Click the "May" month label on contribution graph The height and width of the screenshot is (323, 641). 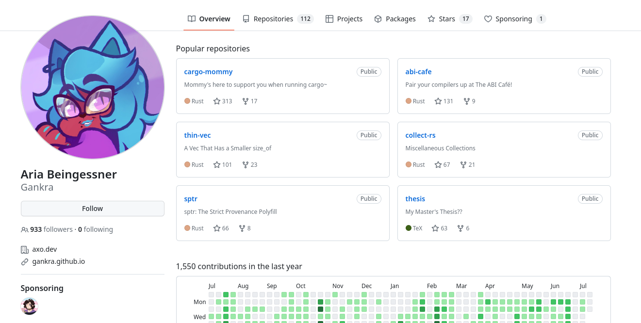(527, 286)
